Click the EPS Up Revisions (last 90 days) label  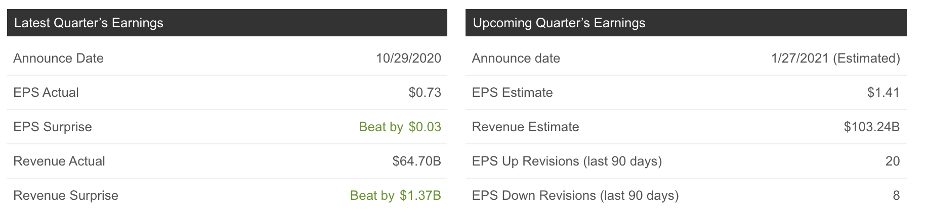point(567,161)
